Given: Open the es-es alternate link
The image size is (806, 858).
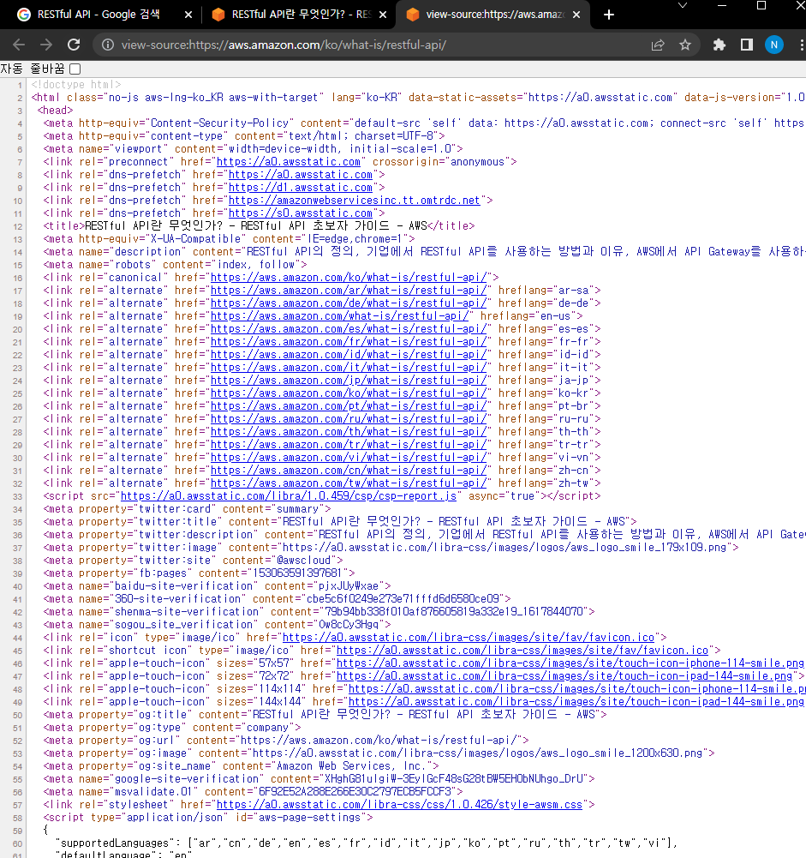Looking at the screenshot, I should (349, 329).
